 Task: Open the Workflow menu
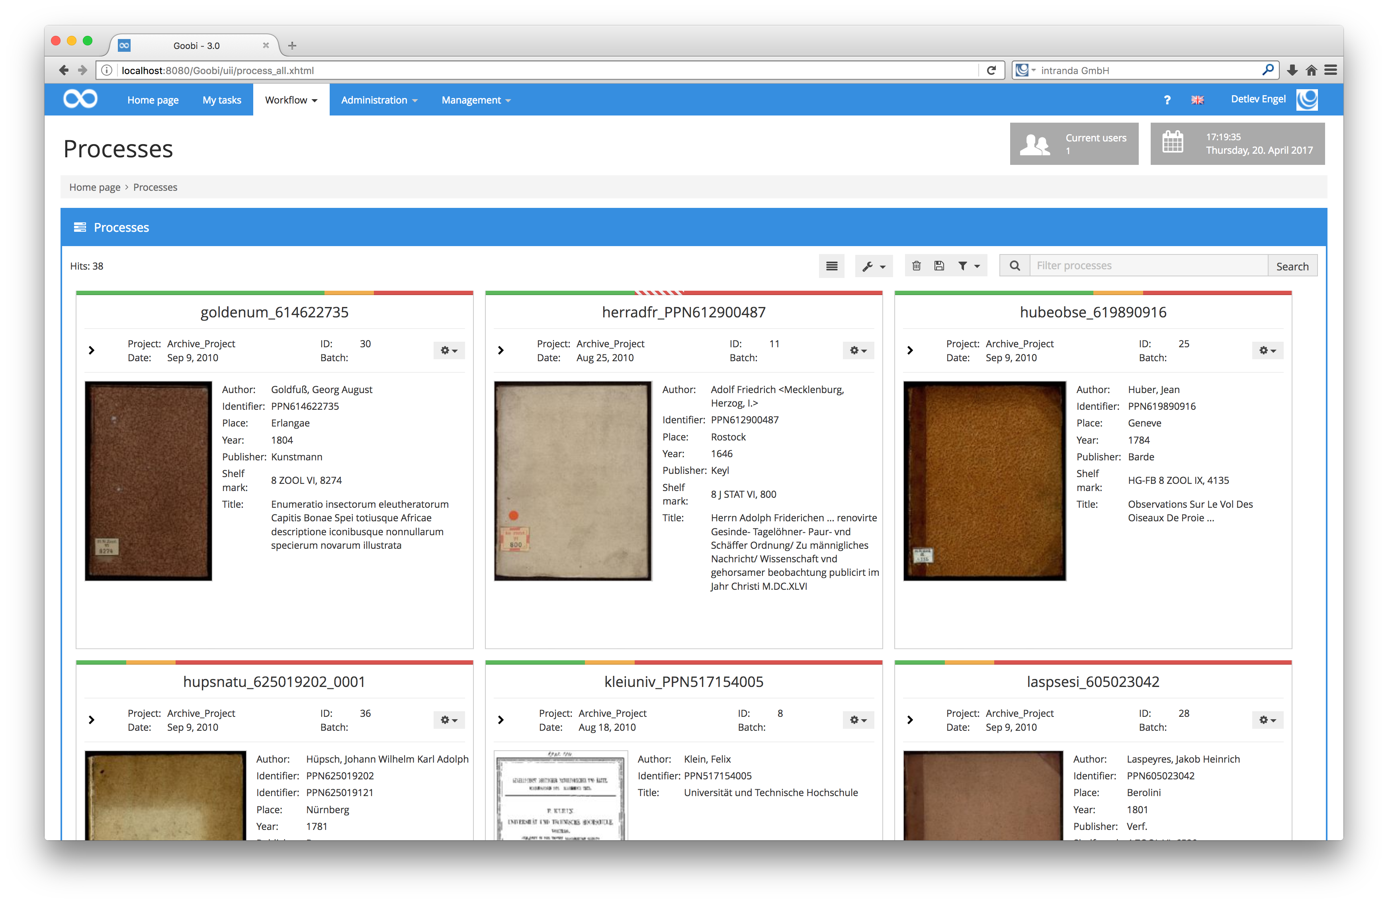pos(291,100)
